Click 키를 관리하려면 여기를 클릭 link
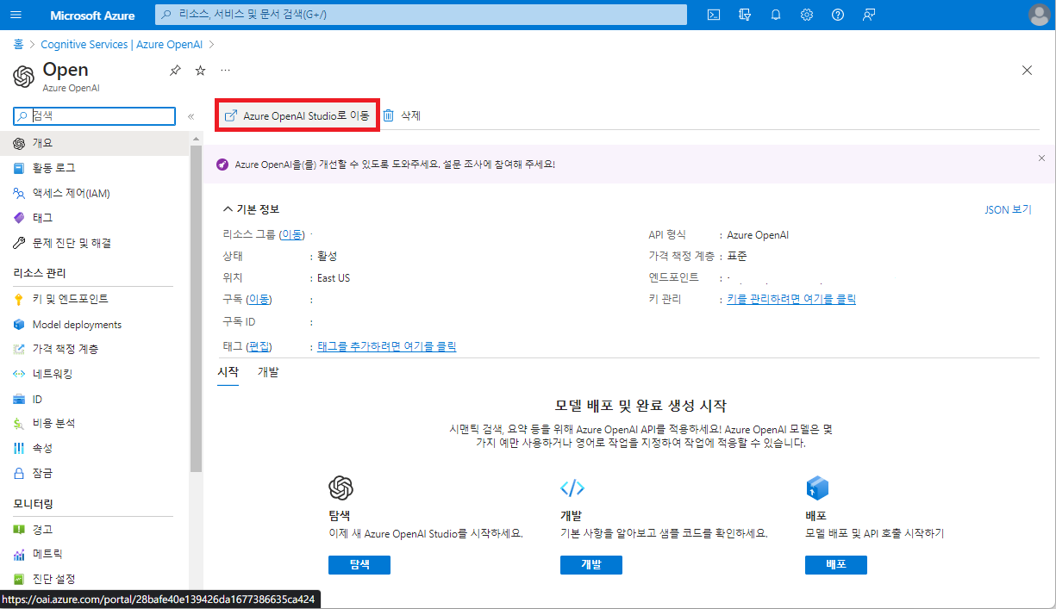1056x609 pixels. (x=791, y=299)
